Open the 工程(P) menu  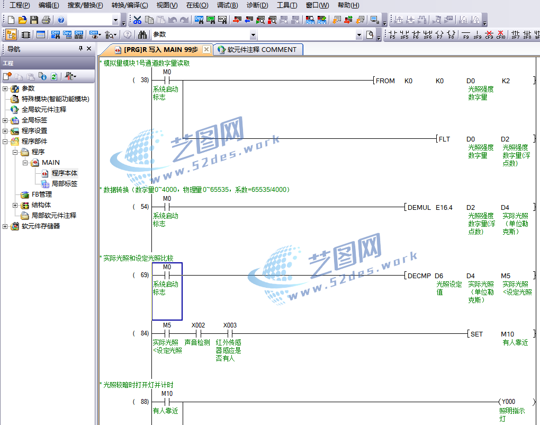(x=20, y=5)
